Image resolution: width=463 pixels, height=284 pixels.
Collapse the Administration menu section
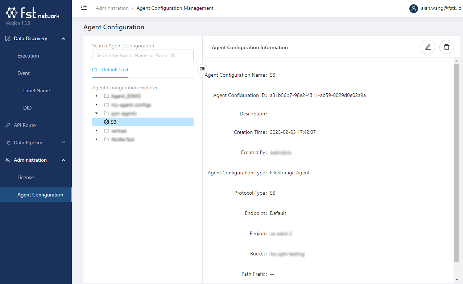63,160
